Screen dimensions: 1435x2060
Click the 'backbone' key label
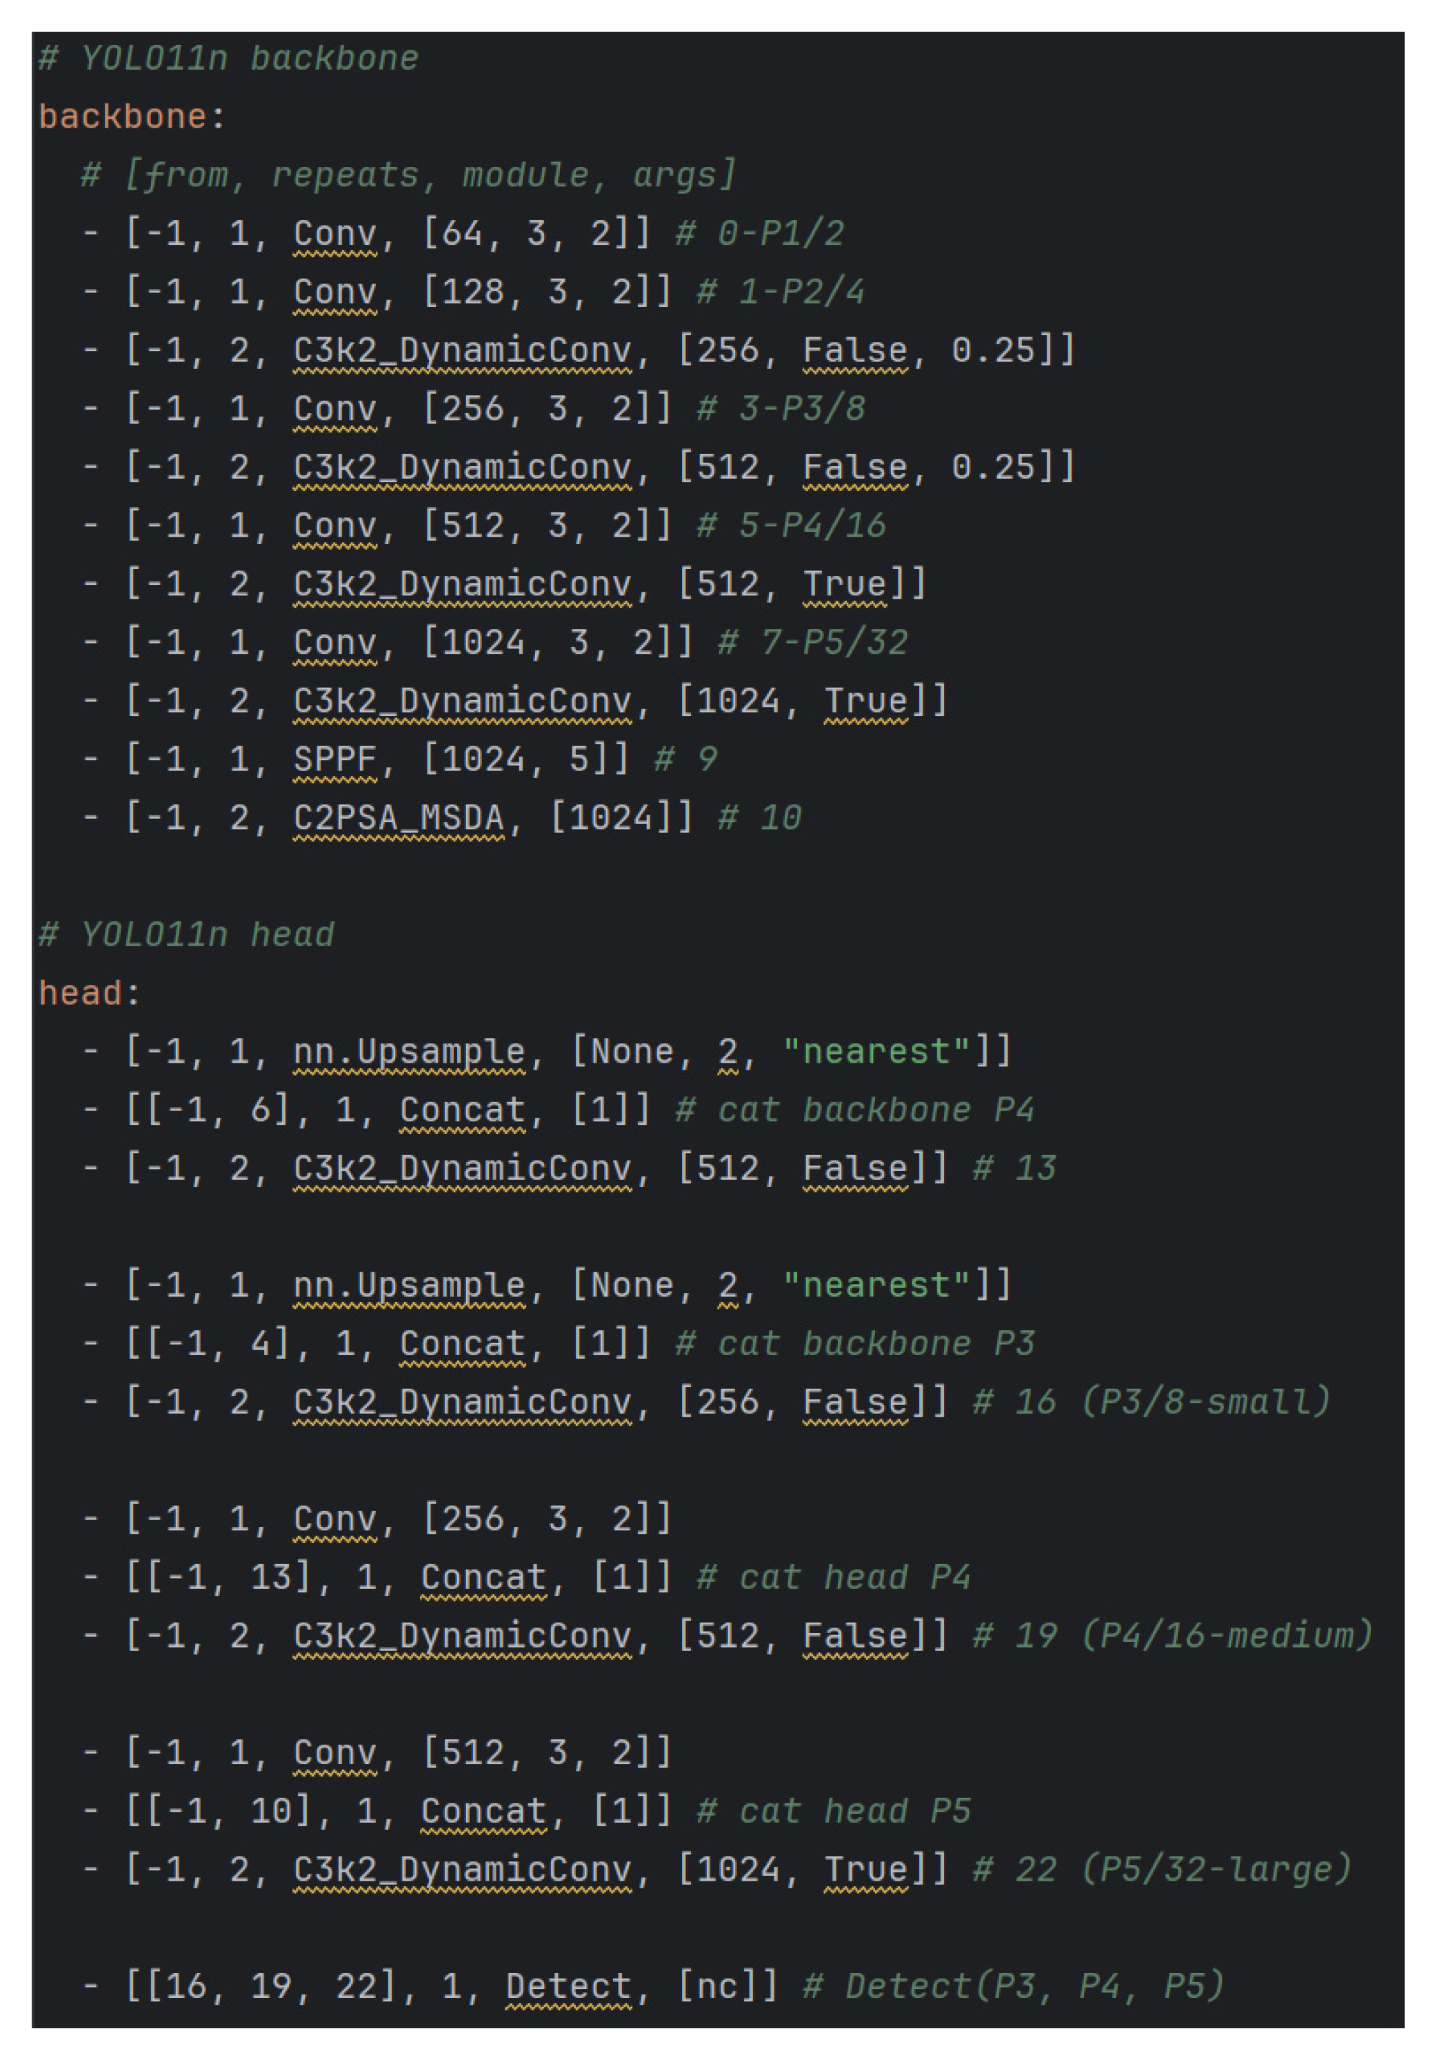pyautogui.click(x=122, y=117)
